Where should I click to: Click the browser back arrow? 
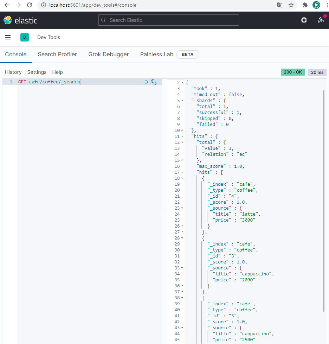tap(7, 5)
